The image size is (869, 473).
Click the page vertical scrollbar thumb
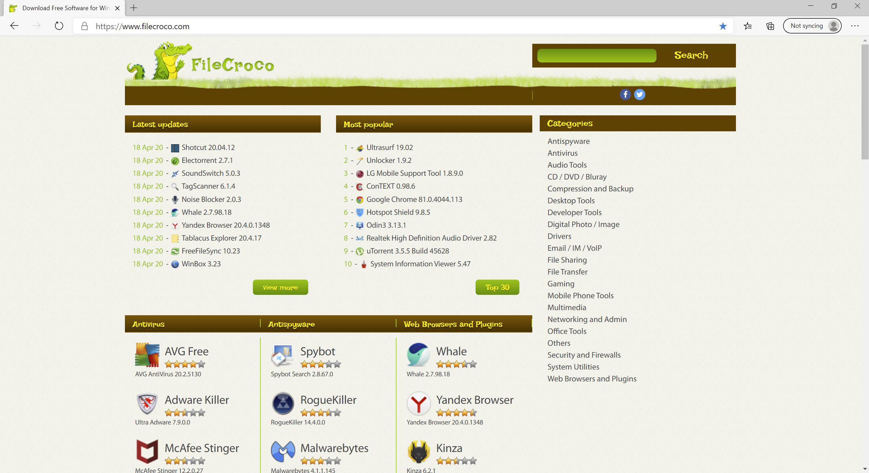pos(865,102)
